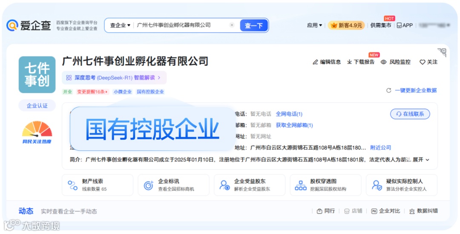Select the 动态 tab
This screenshot has height=234, width=460.
(26, 211)
